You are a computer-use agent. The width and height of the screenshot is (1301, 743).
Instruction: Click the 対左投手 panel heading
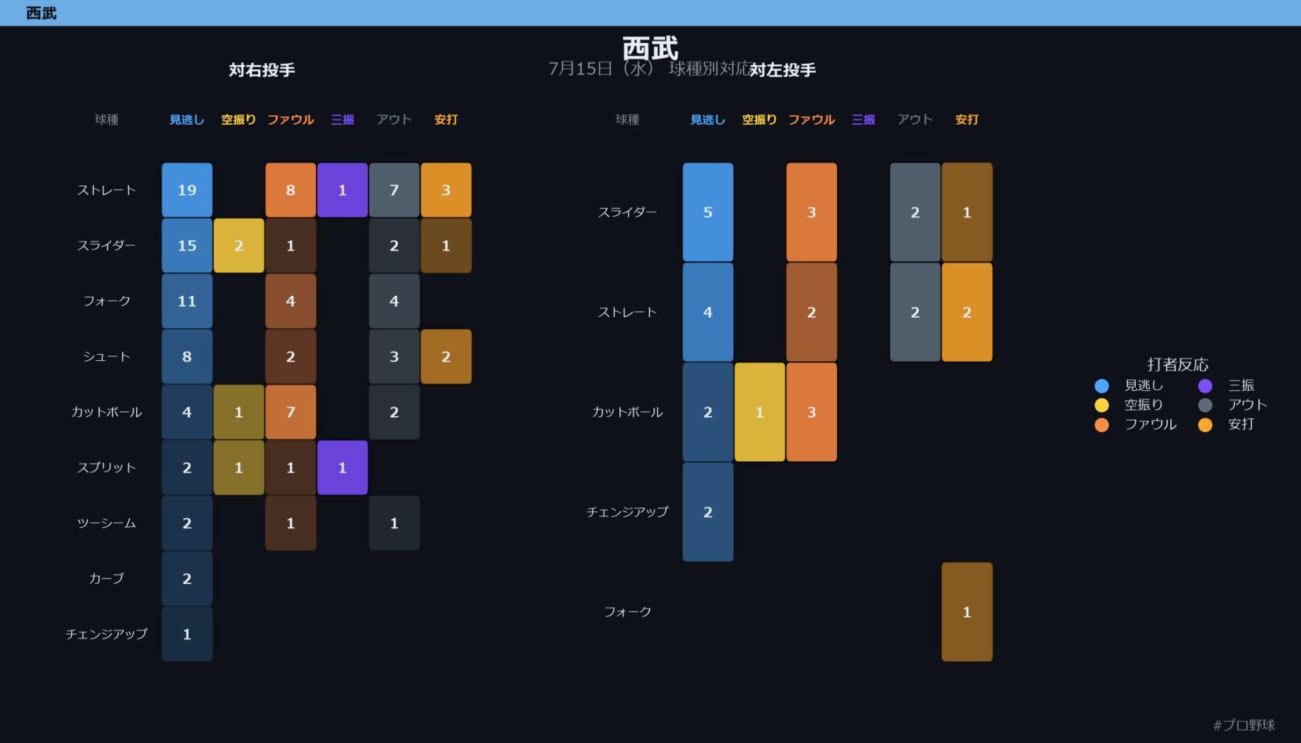click(783, 70)
